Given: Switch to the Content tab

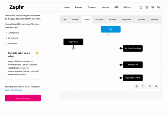Looking at the screenshot, I should point(75,20).
